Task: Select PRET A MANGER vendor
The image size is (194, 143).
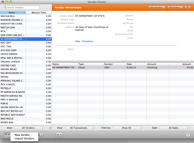Action: (x=26, y=100)
